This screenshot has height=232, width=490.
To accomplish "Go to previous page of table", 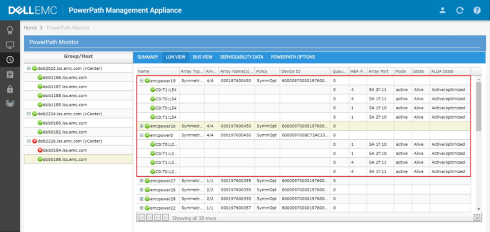I will (x=150, y=218).
